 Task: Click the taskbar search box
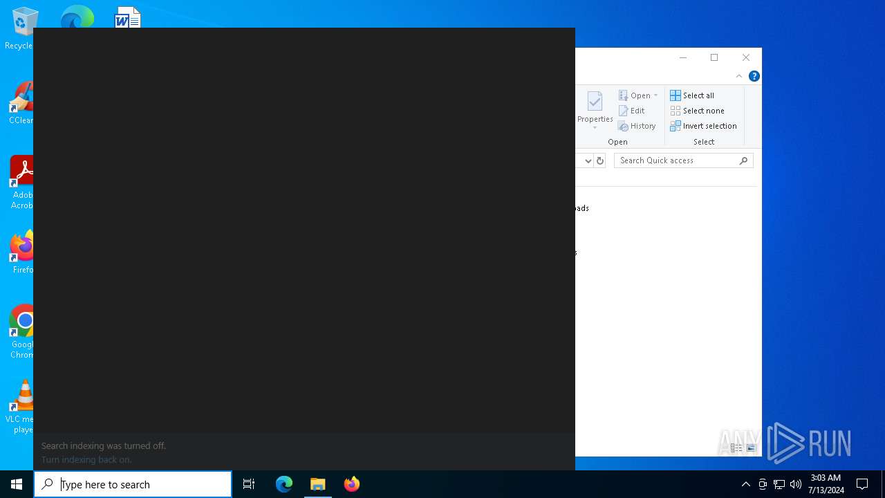[x=133, y=484]
